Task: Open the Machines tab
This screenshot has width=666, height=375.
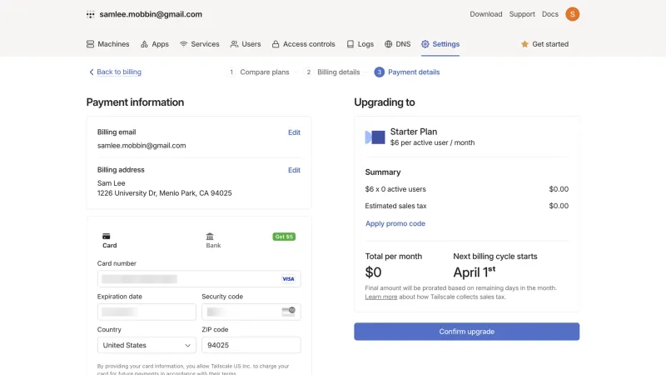Action: pyautogui.click(x=108, y=44)
